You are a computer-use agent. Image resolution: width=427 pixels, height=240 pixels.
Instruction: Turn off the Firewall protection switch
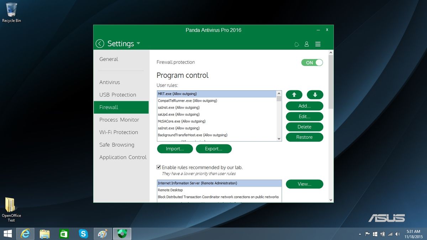coord(312,63)
